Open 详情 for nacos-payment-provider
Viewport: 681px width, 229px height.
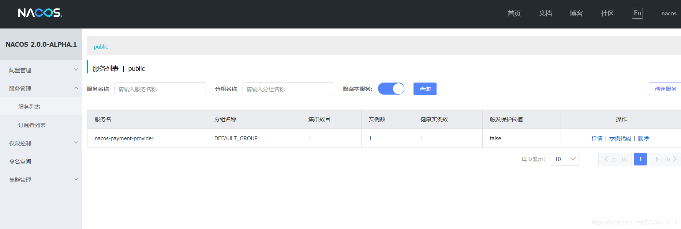point(597,138)
